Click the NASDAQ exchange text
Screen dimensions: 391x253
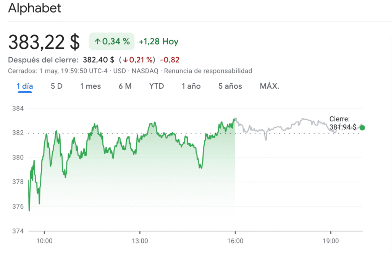[145, 71]
